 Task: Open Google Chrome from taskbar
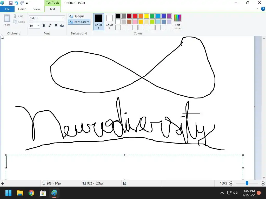(x=31, y=193)
